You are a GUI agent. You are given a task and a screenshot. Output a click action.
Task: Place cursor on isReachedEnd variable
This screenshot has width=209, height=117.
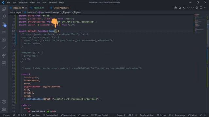32,81
